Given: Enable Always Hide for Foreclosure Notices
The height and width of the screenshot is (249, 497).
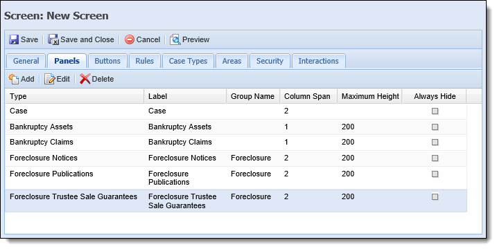Looking at the screenshot, I should pos(435,158).
